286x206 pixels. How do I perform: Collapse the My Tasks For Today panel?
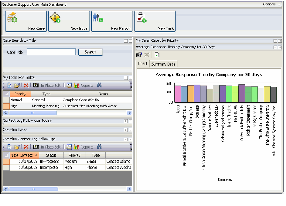click(x=126, y=78)
